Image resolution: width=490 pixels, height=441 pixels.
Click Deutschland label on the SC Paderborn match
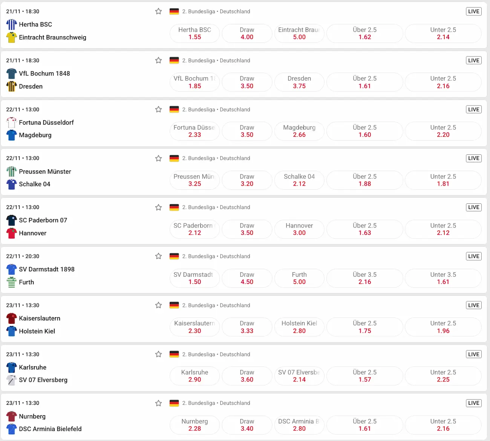click(235, 207)
